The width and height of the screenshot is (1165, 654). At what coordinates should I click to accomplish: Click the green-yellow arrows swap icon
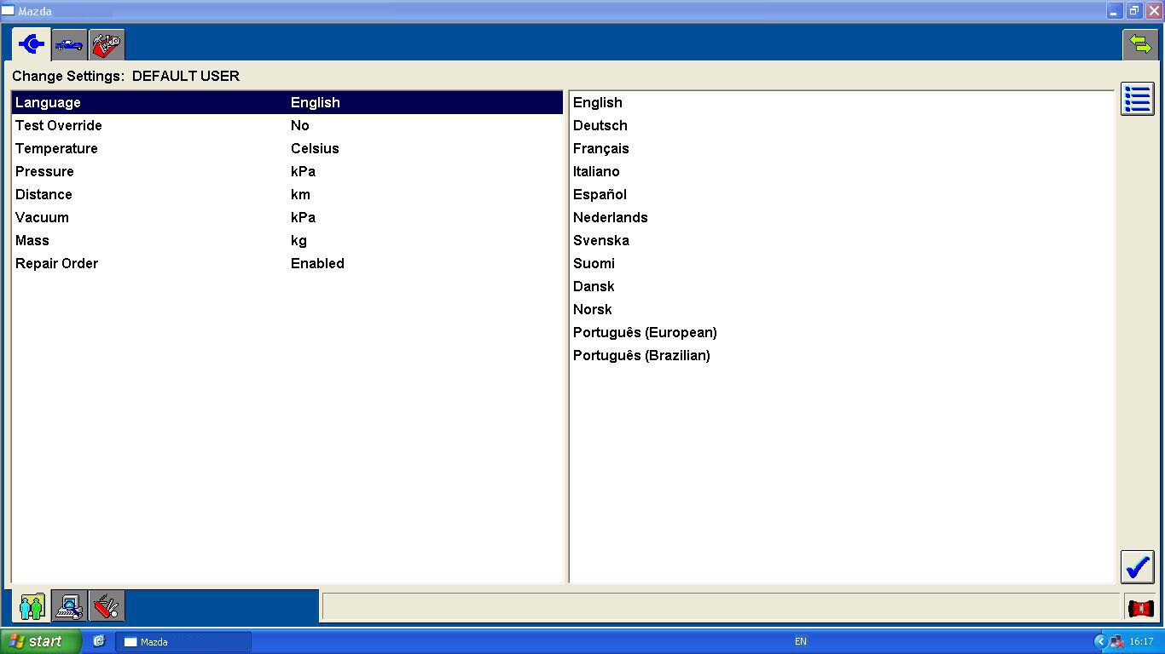(1140, 44)
